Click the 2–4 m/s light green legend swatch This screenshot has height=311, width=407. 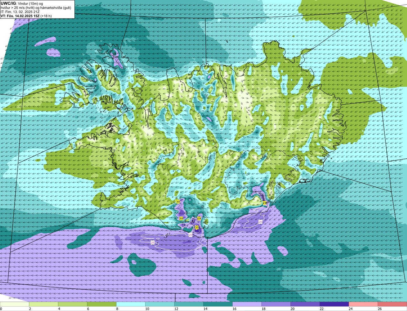(x=44, y=304)
